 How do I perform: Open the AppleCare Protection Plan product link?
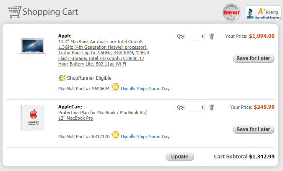[102, 115]
